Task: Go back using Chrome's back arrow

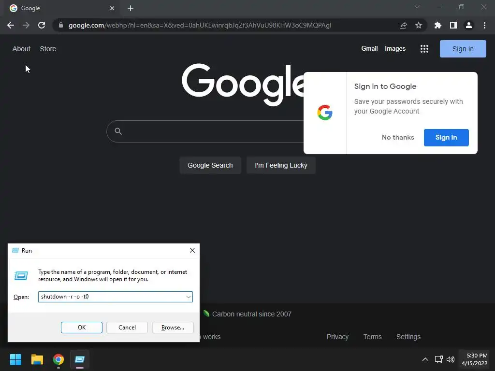Action: click(11, 25)
